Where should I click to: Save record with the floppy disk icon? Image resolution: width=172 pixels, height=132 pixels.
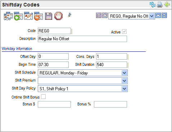49,16
